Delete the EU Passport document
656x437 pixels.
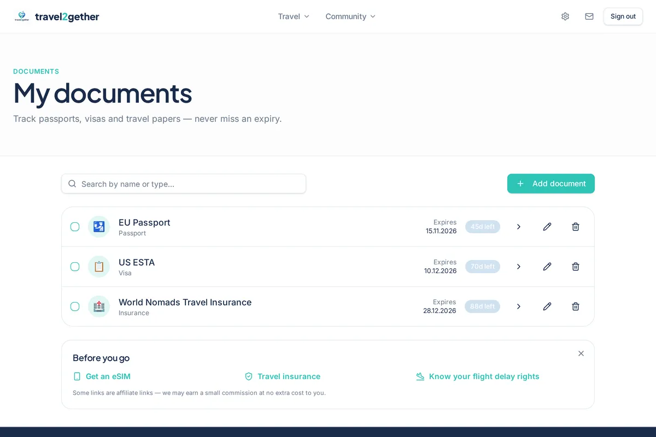click(576, 227)
